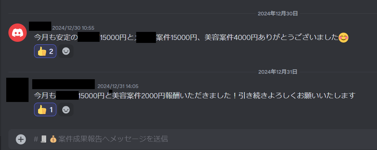Click the blushing emoji ending the first message

[344, 37]
